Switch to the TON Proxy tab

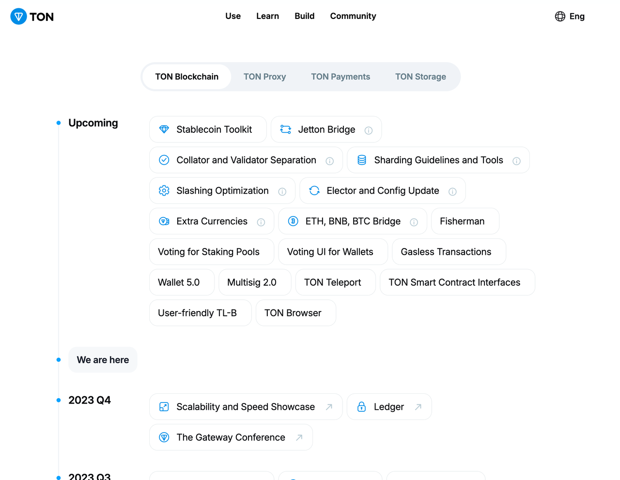tap(264, 77)
